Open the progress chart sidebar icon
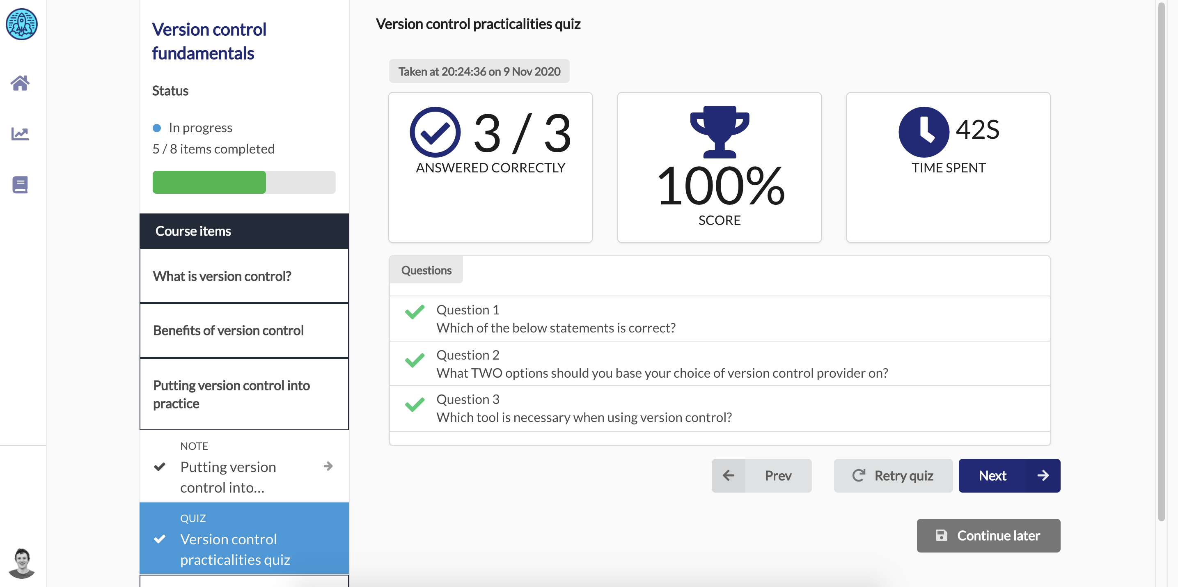 tap(20, 133)
